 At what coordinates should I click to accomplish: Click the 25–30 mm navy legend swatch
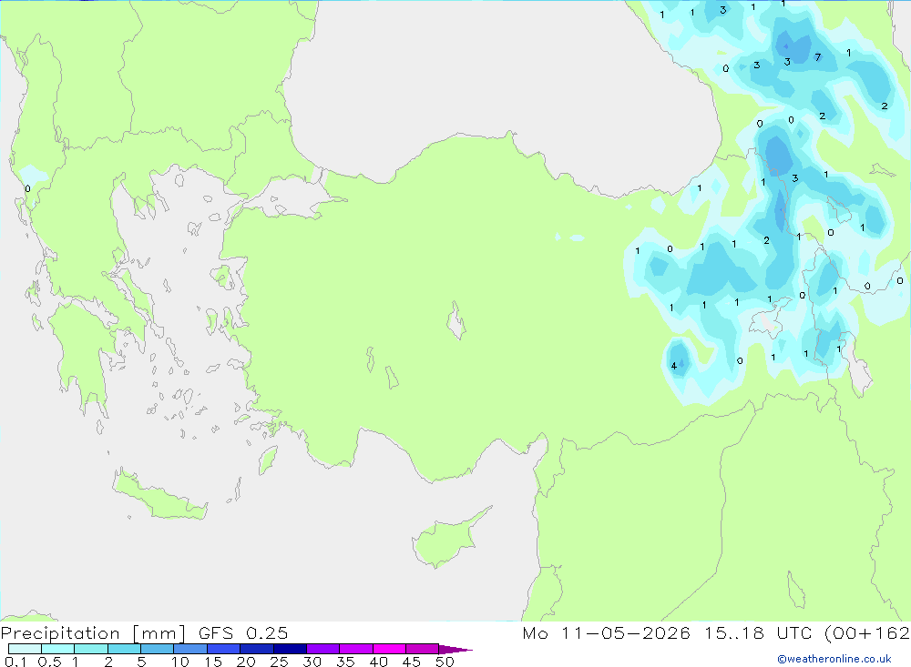[x=290, y=649]
